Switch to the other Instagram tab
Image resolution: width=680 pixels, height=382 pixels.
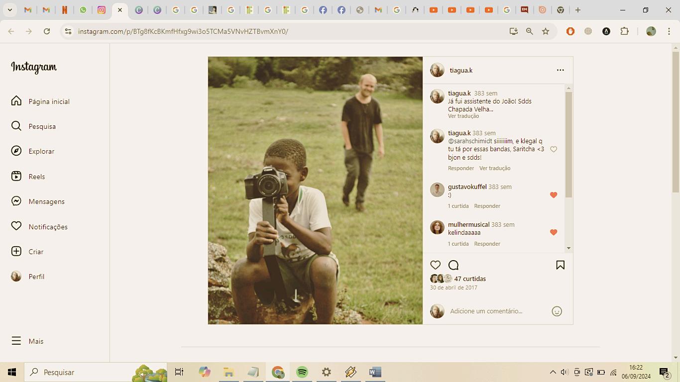pyautogui.click(x=102, y=10)
